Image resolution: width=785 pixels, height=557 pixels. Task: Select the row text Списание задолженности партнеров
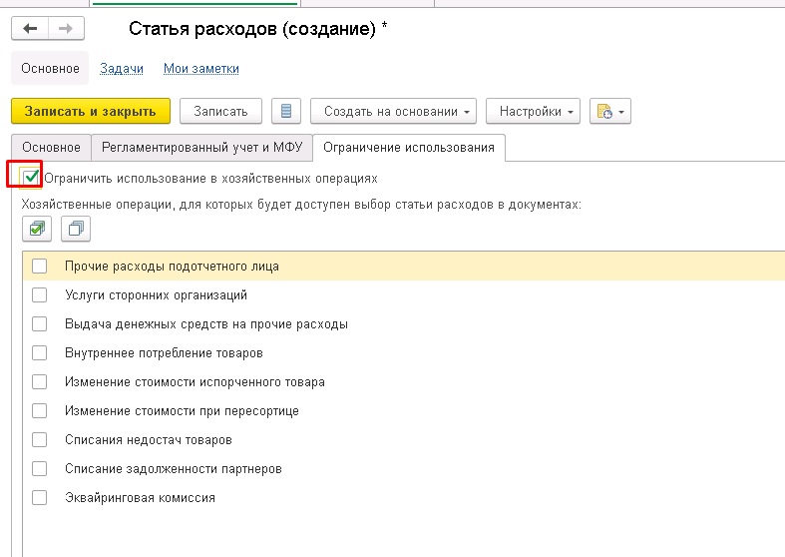[x=174, y=469]
